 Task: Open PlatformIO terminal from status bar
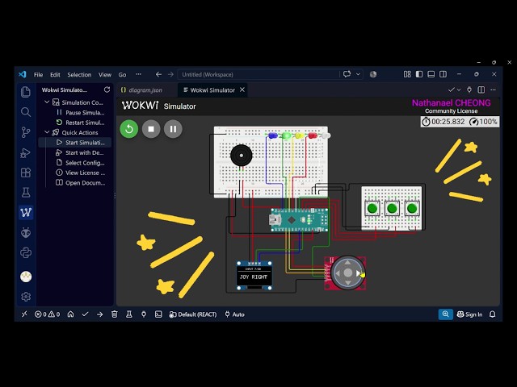coord(158,314)
